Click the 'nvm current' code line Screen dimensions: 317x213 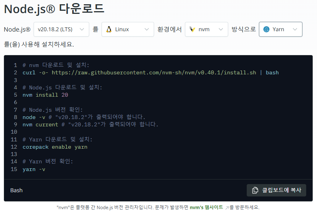point(90,124)
